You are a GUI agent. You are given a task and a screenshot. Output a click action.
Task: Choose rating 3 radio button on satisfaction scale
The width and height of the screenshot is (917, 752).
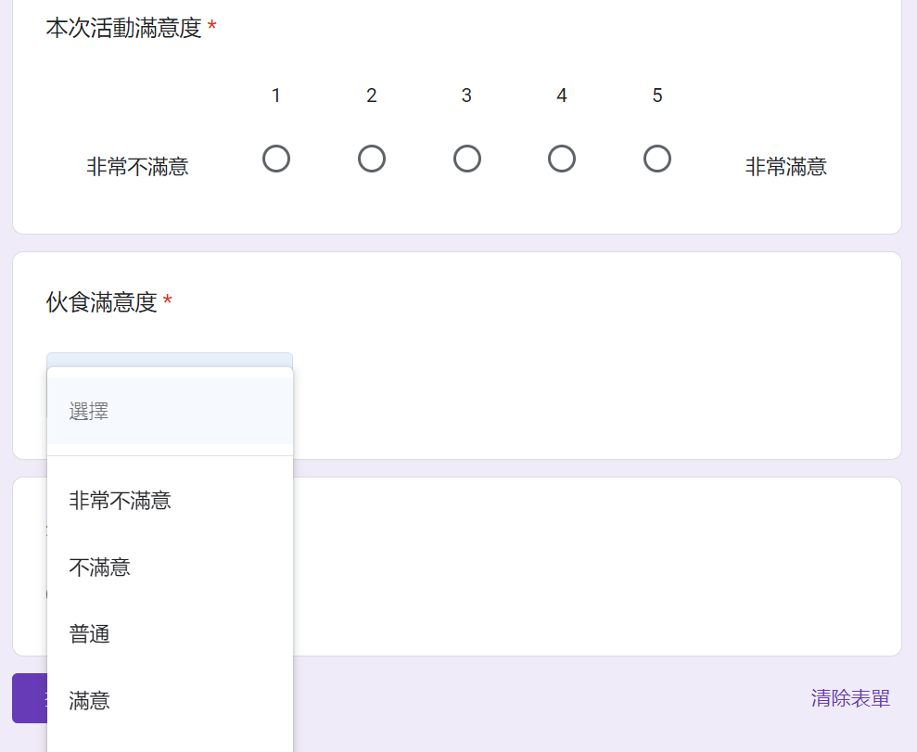[x=467, y=159]
